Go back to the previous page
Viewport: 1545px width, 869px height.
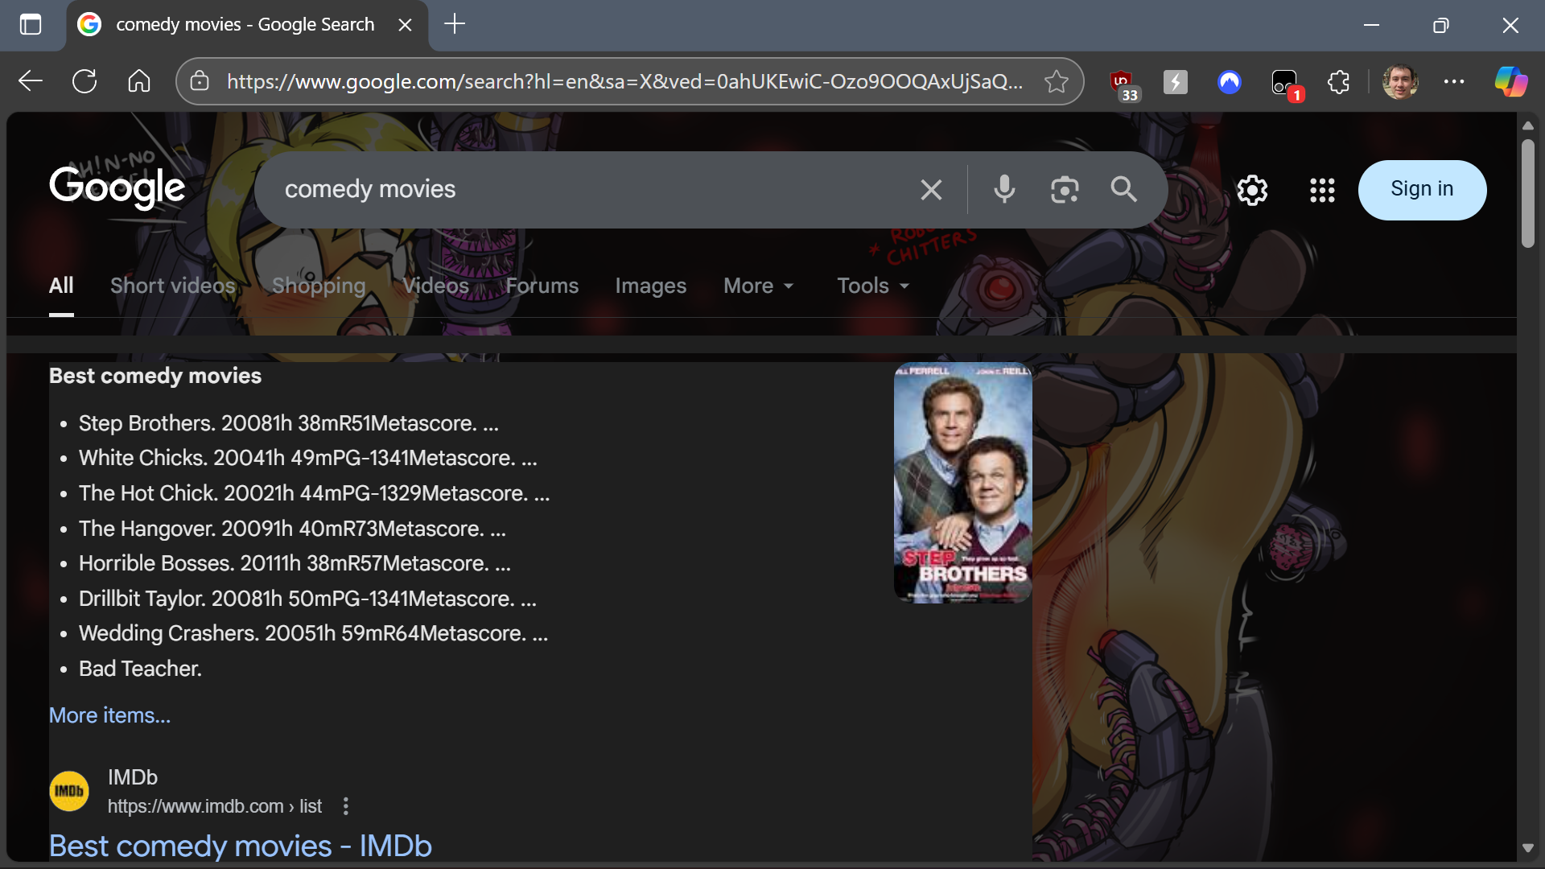(31, 81)
